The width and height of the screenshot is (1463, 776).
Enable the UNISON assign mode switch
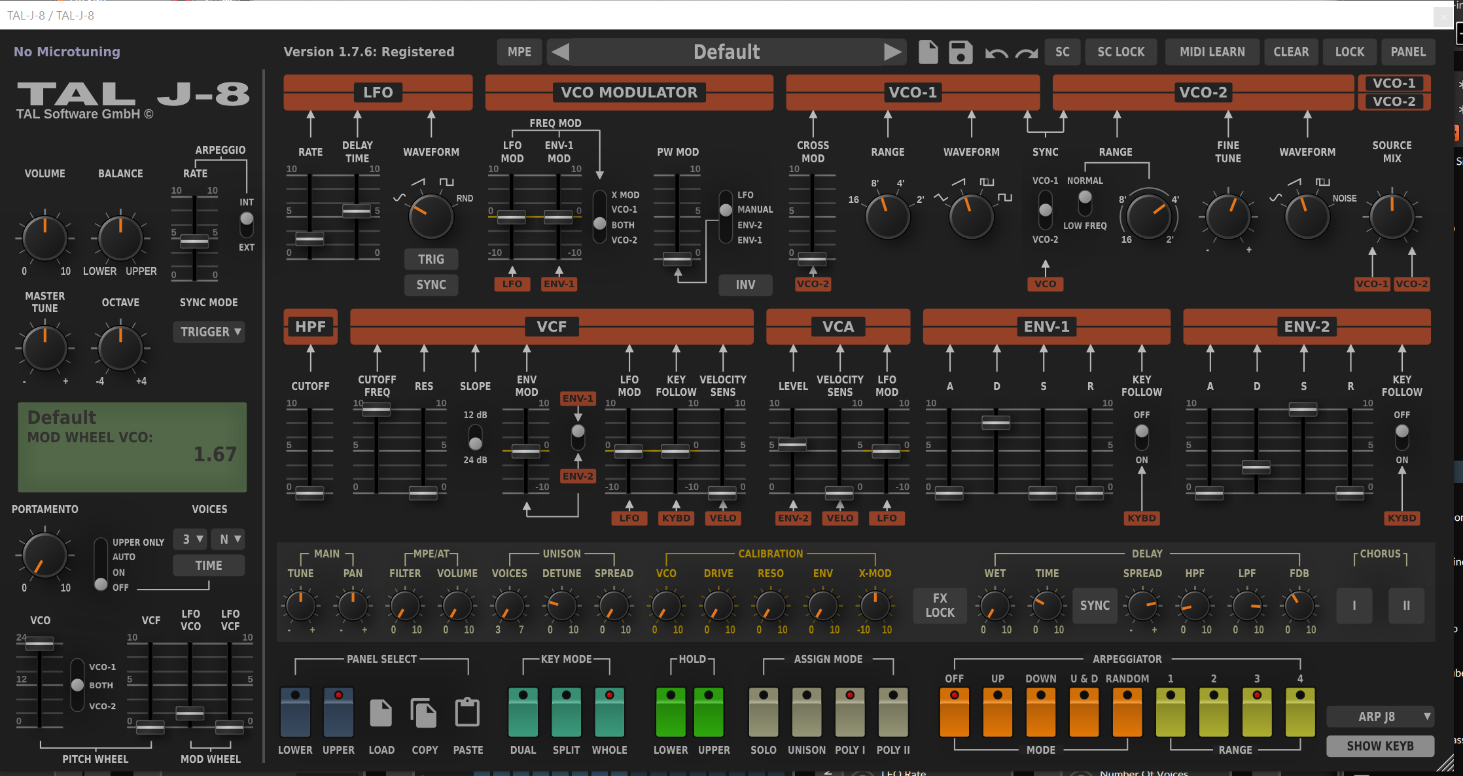806,711
